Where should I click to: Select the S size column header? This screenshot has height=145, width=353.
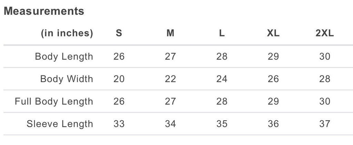(x=119, y=33)
